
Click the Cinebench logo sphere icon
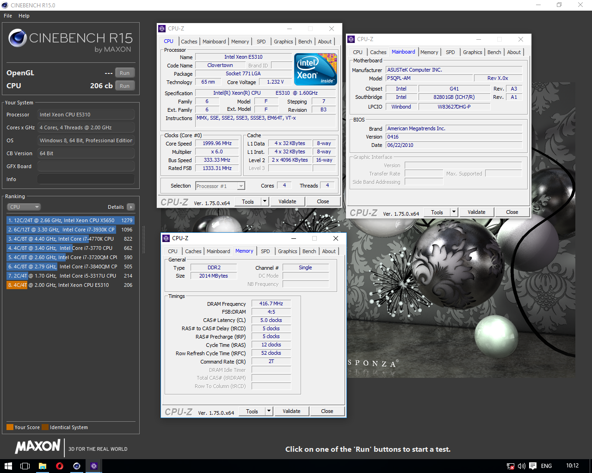click(18, 38)
